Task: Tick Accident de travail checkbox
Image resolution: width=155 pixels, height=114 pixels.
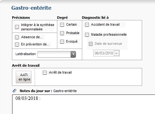Action: [x=87, y=25]
